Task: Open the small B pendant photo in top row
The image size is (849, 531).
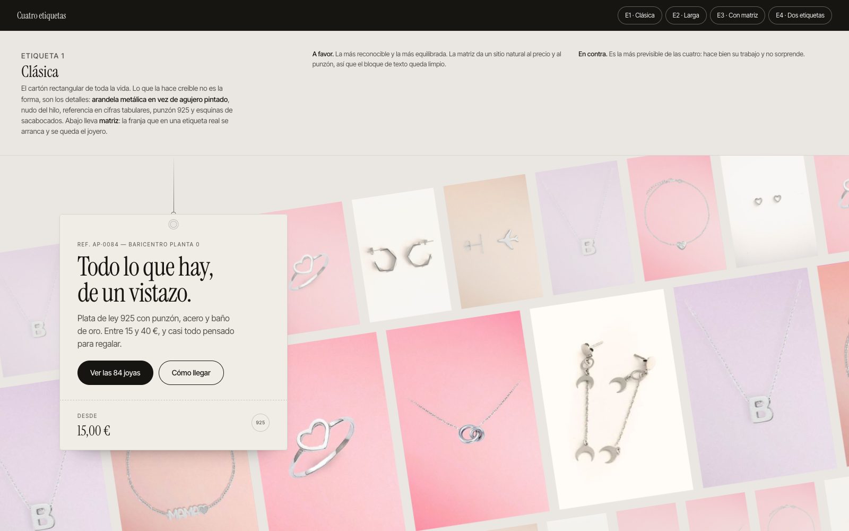Action: [x=585, y=228]
